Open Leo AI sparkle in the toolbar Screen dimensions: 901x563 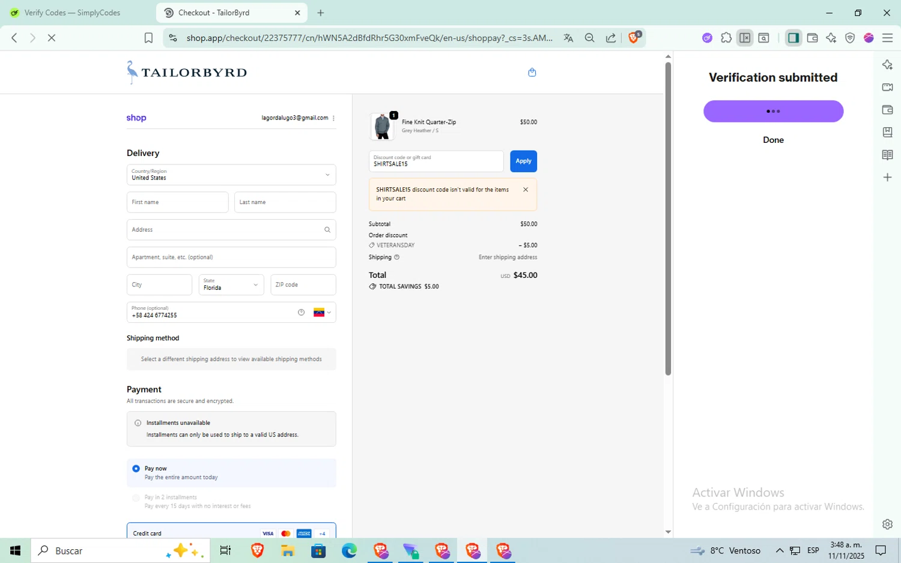(x=831, y=38)
